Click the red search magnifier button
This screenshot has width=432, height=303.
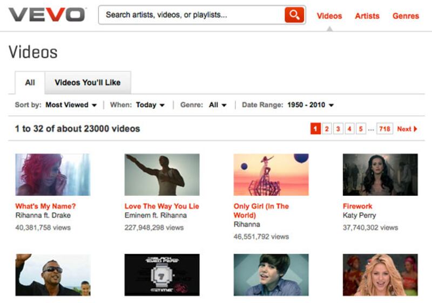[x=294, y=15]
